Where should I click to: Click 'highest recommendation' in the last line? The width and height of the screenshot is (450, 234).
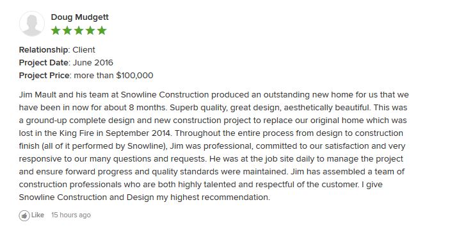point(220,197)
